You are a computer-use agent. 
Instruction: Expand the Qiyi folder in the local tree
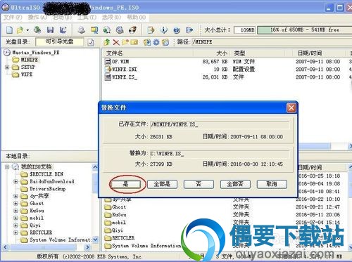coord(15,225)
